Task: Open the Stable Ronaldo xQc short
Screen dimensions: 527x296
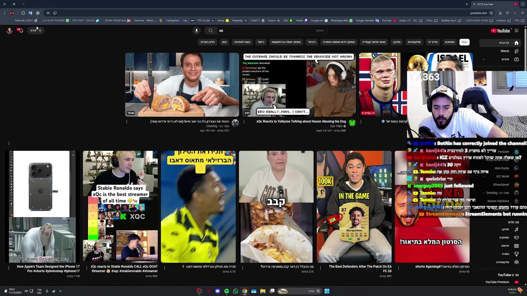Action: 120,207
